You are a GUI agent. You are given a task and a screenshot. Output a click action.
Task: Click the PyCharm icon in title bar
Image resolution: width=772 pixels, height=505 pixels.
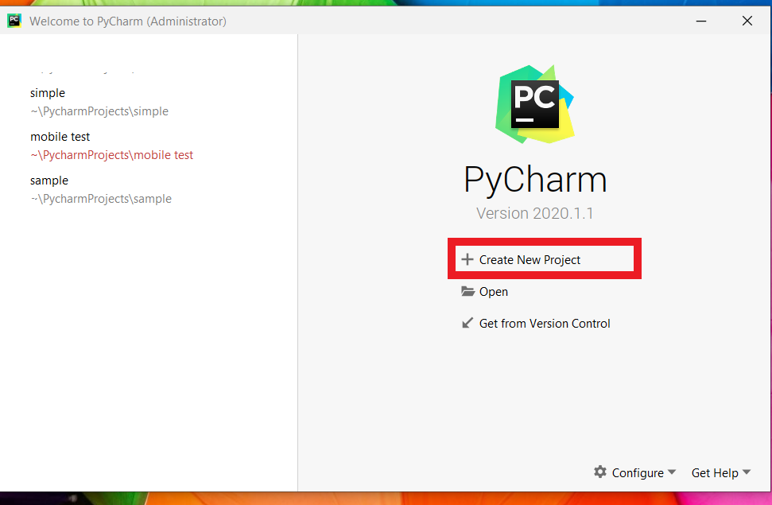[x=14, y=21]
